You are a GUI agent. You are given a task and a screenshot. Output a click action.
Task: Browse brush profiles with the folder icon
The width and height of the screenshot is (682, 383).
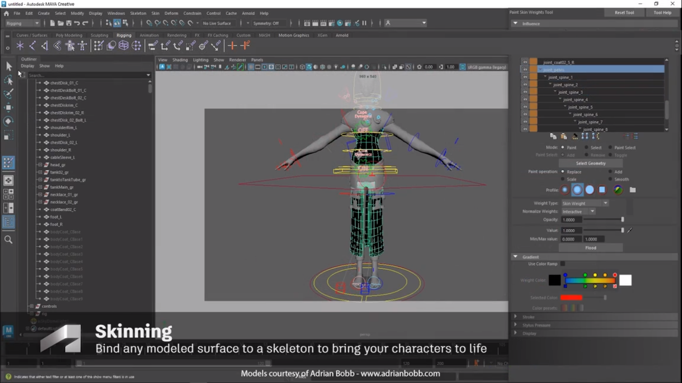[x=633, y=190]
